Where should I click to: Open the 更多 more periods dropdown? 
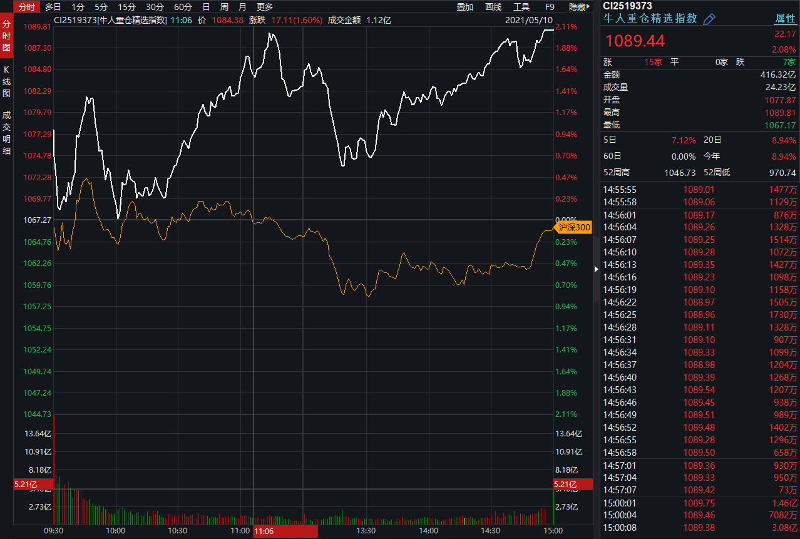[x=265, y=7]
